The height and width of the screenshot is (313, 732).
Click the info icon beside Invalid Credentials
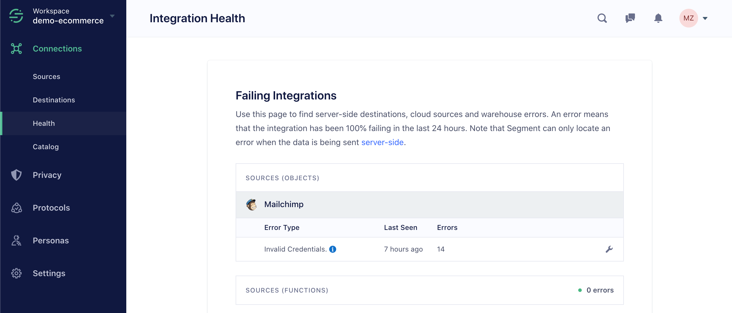(x=333, y=249)
